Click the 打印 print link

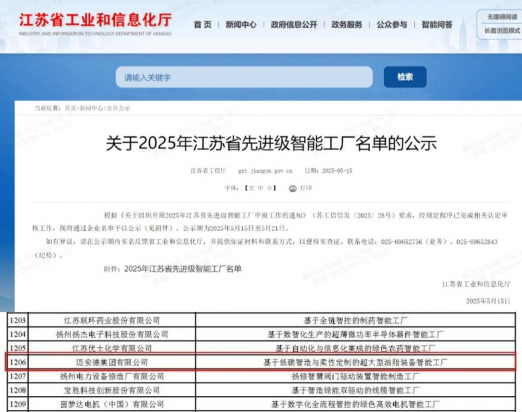click(x=306, y=188)
